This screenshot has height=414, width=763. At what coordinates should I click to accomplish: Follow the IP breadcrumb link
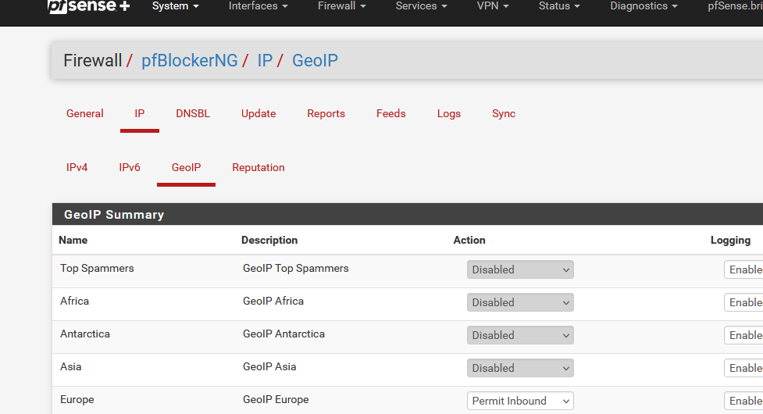265,60
